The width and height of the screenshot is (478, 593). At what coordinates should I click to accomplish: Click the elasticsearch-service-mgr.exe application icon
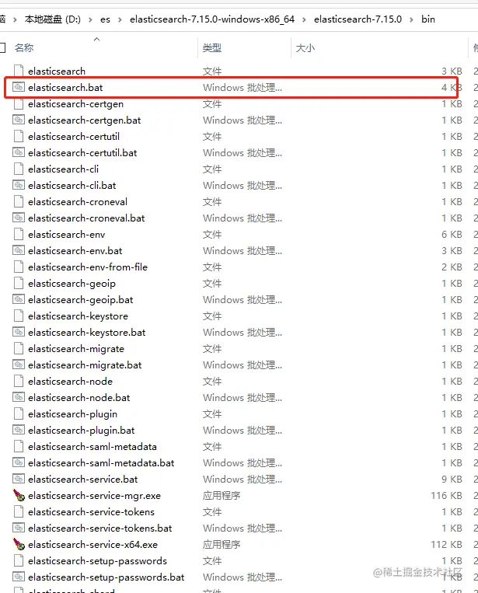(19, 495)
